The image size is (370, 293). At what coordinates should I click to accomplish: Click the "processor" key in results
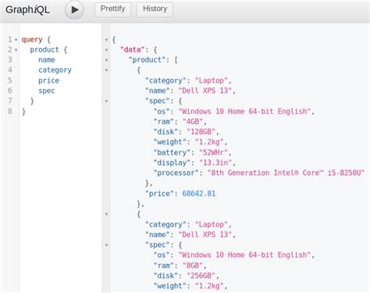pyautogui.click(x=176, y=173)
